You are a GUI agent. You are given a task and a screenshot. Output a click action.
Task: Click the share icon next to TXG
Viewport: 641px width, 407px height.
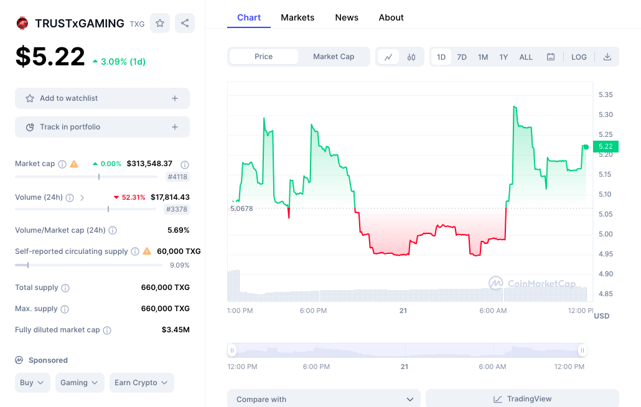(185, 23)
